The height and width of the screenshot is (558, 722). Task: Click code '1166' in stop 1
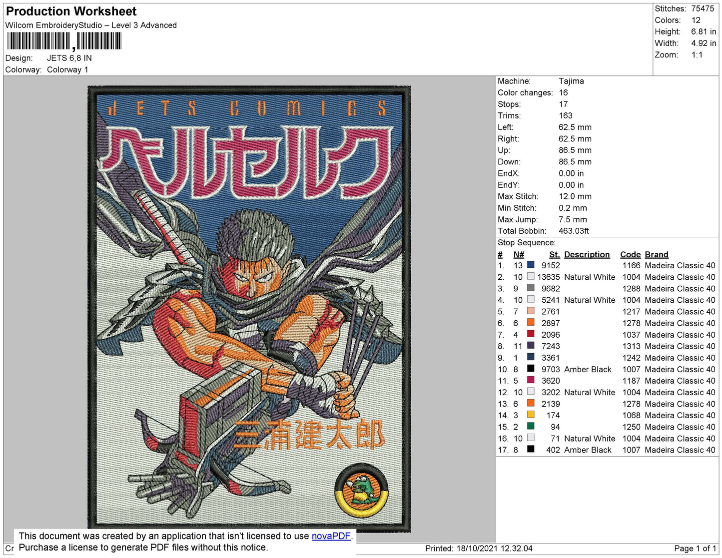point(631,265)
